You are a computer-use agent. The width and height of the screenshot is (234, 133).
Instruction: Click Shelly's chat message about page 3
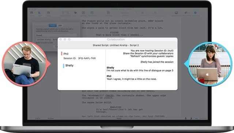pyautogui.click(x=140, y=71)
